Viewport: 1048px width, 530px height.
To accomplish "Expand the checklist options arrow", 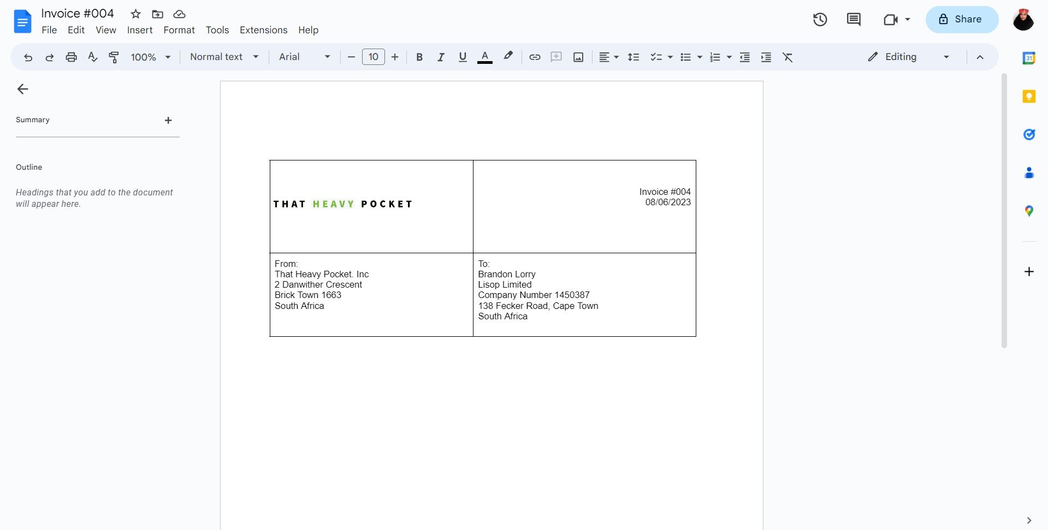I will pyautogui.click(x=670, y=57).
